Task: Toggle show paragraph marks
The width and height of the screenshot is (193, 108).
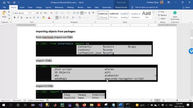Action: pos(93,13)
